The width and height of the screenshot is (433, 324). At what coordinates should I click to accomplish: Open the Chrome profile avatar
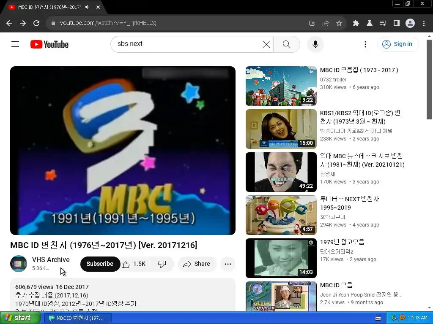point(410,24)
